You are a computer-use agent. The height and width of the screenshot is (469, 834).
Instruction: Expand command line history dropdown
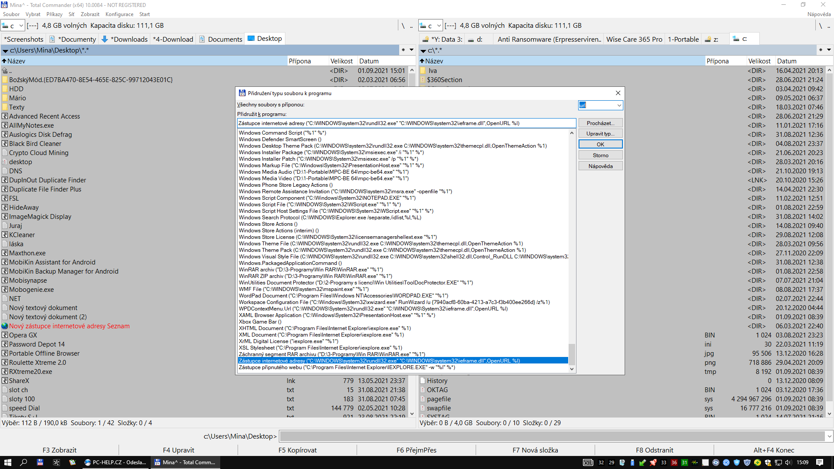pos(829,436)
